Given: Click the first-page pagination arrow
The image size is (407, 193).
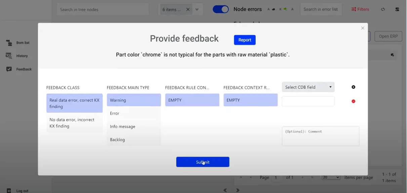Looking at the screenshot, I should click(x=241, y=177).
